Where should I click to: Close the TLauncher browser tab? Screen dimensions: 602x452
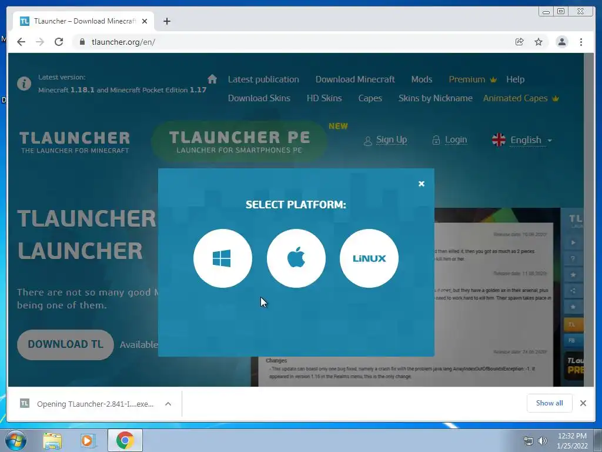(145, 21)
